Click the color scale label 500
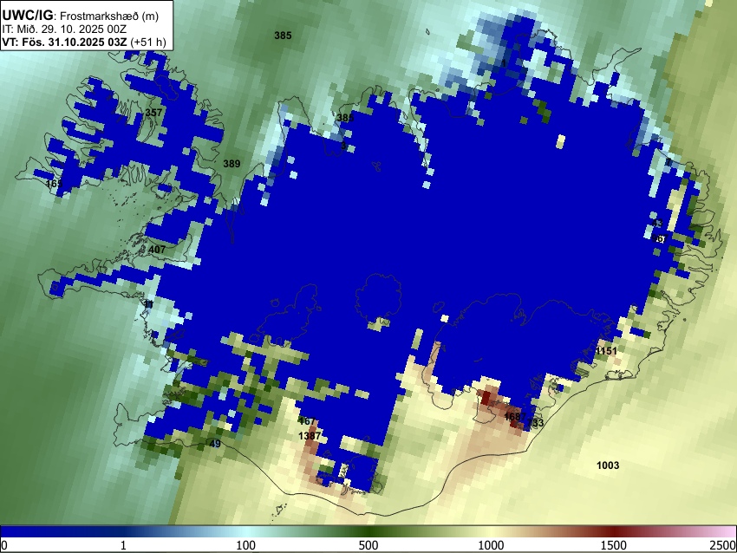Image resolution: width=737 pixels, height=553 pixels. 368,545
